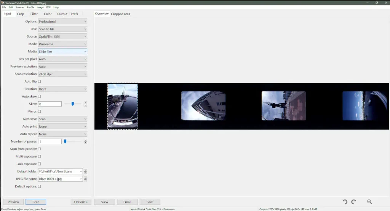The height and width of the screenshot is (211, 390).
Task: Open the Help menu
Action: pos(56,7)
